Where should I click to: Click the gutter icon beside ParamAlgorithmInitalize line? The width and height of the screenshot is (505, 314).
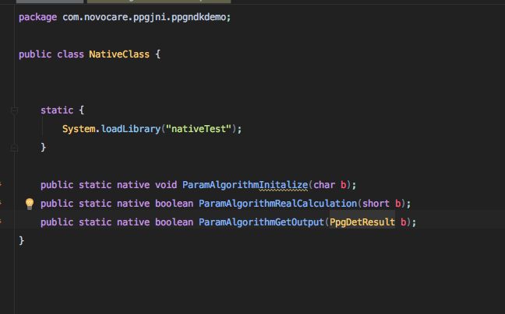tap(1, 185)
